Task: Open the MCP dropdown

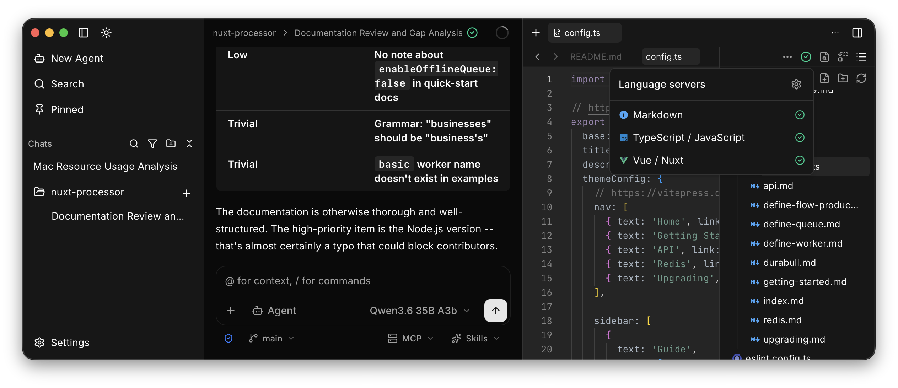Action: (x=410, y=338)
